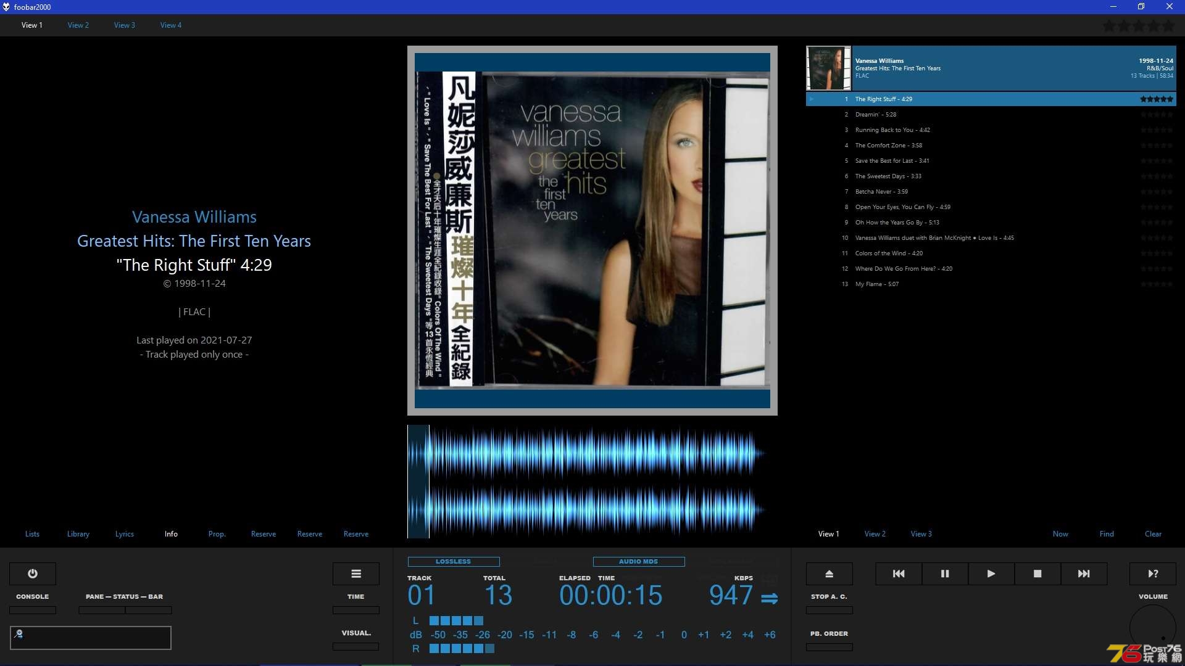Click the Clear link in the playlist panel
This screenshot has width=1185, height=666.
[1153, 534]
